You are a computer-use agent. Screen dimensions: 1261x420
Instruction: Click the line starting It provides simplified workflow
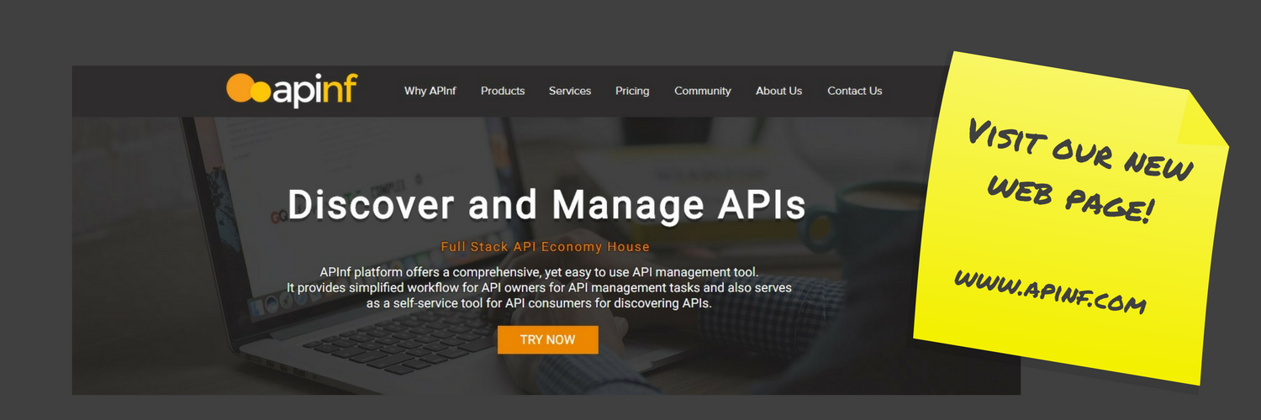coord(539,287)
